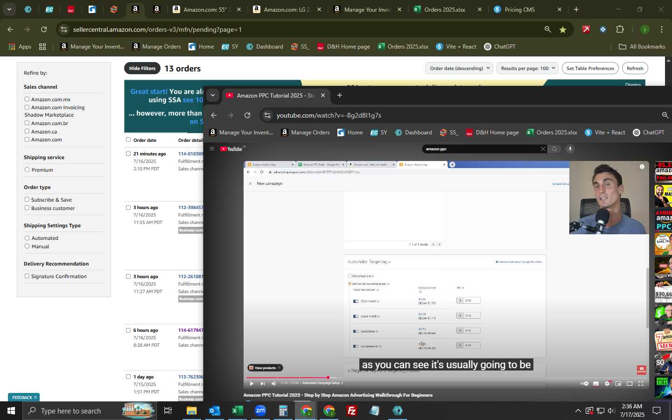This screenshot has width=672, height=420.
Task: Open Dashboard bookmark in YouTube window
Action: [413, 133]
